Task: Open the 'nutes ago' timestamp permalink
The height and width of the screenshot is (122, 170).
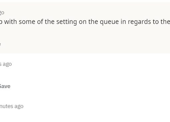Action: tap(12, 106)
